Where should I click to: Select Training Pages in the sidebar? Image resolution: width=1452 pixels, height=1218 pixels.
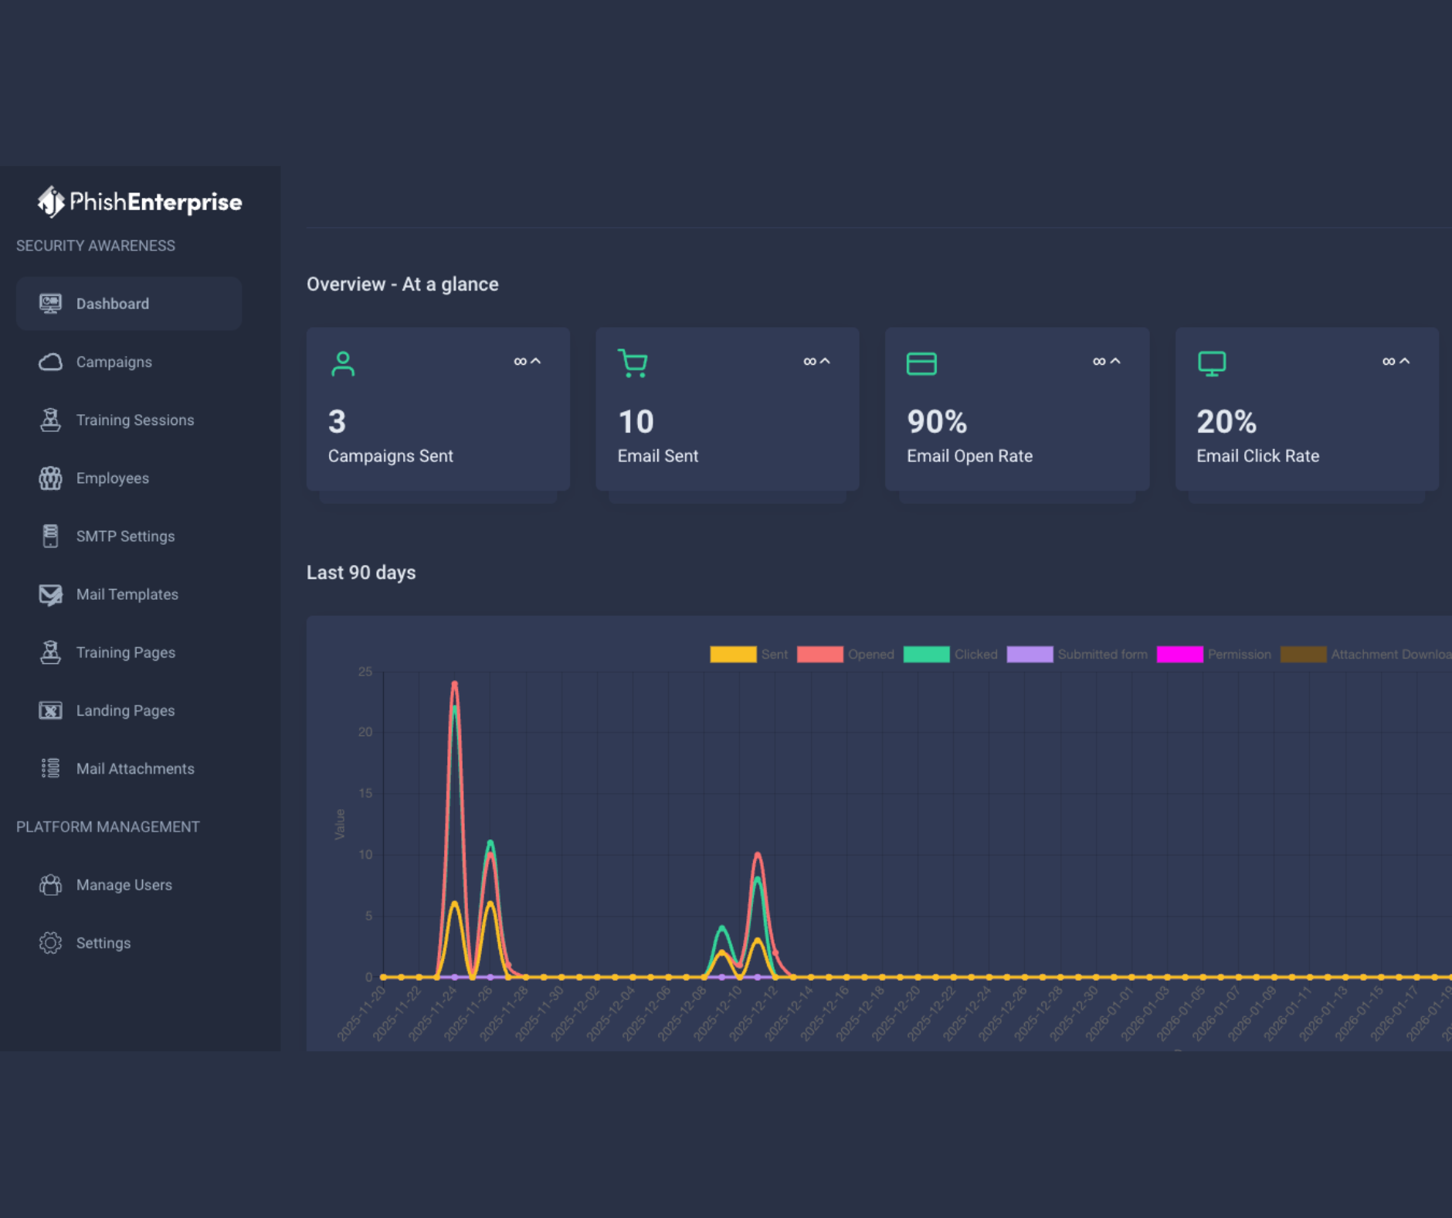click(125, 652)
